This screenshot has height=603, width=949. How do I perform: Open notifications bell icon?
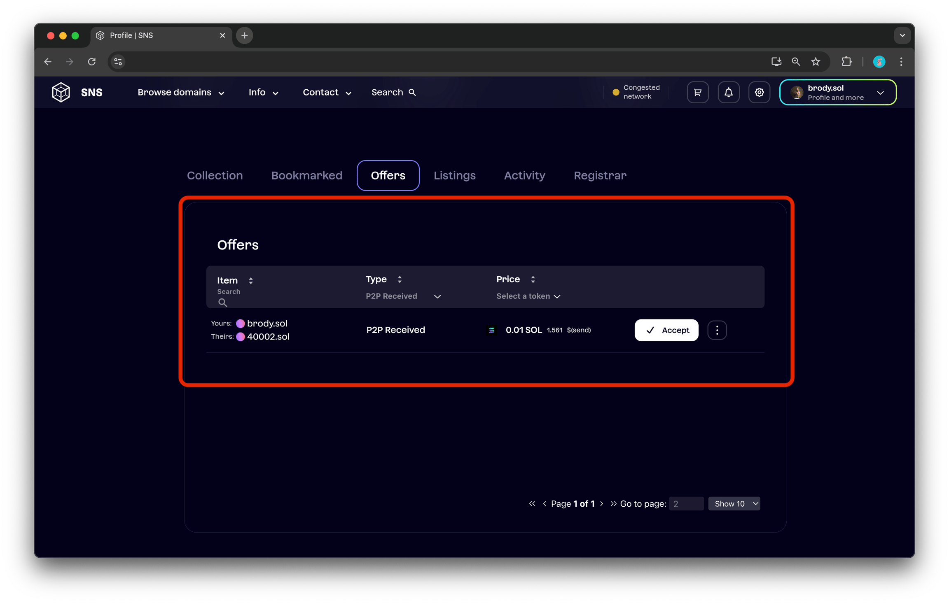click(x=728, y=92)
